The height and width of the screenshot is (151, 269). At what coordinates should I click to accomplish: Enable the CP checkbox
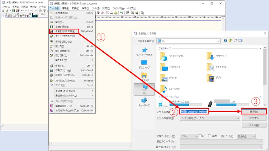(200, 136)
